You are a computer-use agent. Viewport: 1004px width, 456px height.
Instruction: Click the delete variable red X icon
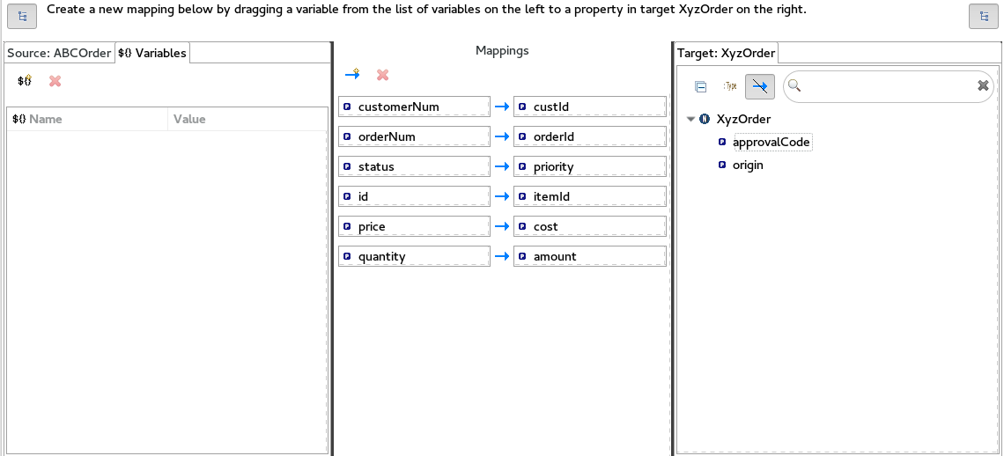click(55, 81)
